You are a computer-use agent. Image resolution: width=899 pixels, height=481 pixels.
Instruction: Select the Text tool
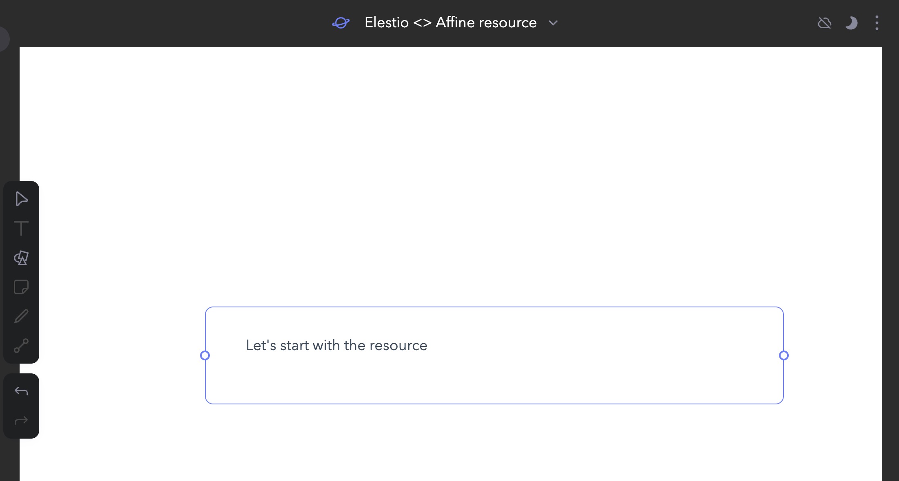[x=21, y=228]
